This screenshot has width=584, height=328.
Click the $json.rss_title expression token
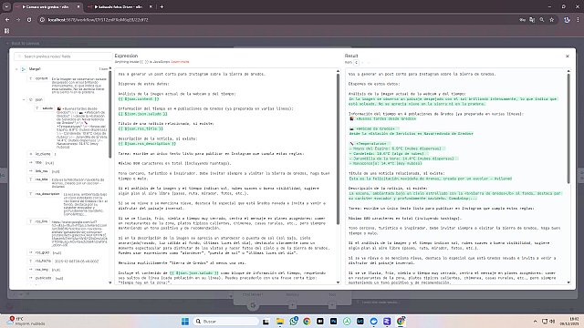click(141, 128)
